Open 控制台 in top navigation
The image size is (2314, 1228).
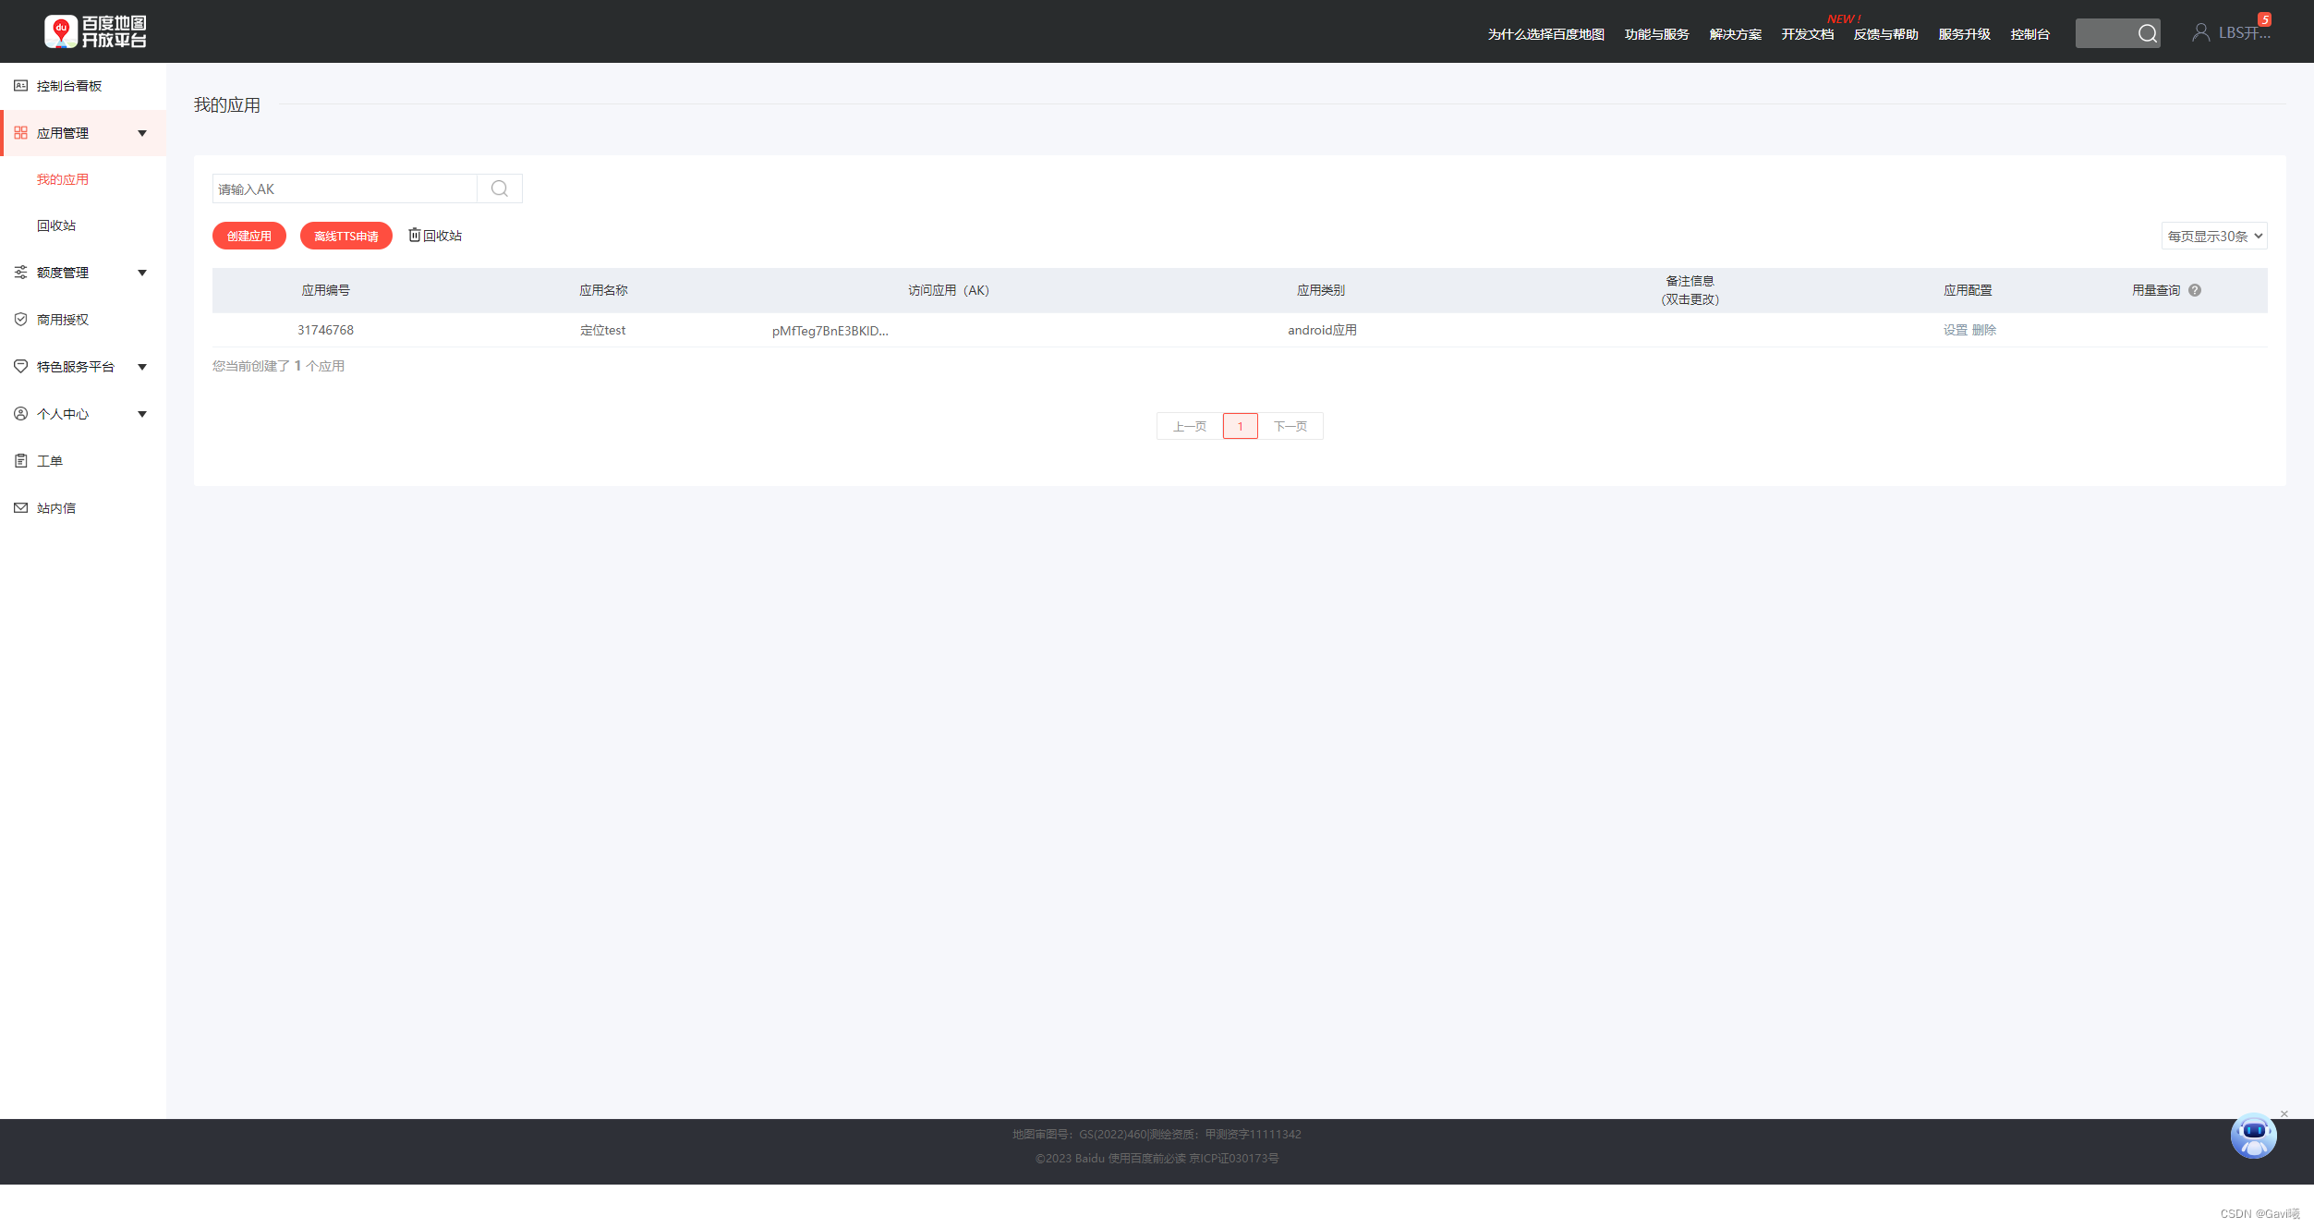coord(2029,34)
